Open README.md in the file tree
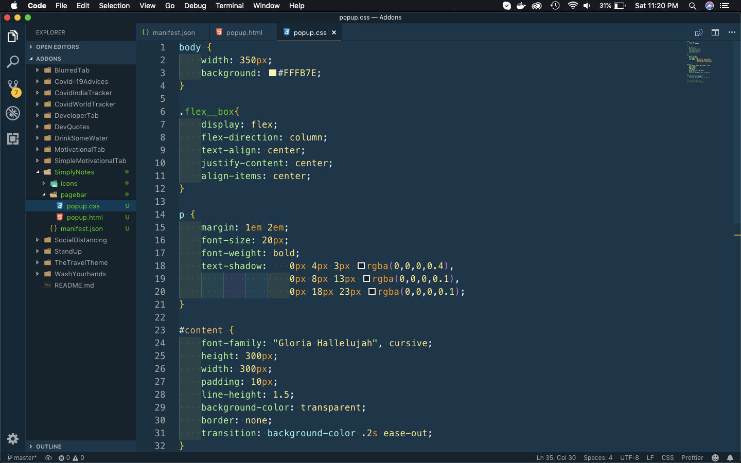This screenshot has height=463, width=741. click(x=81, y=285)
